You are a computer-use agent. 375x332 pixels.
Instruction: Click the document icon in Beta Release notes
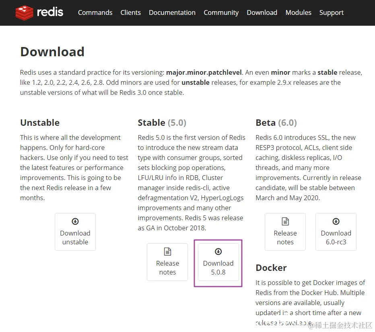(285, 221)
